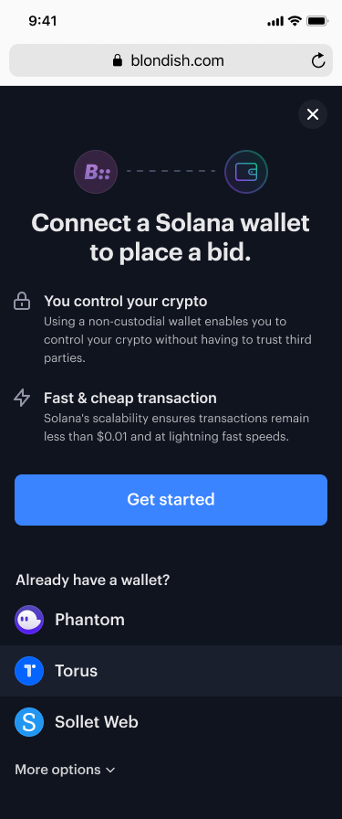The width and height of the screenshot is (342, 819).
Task: Choose Torus wallet option
Action: (x=171, y=671)
